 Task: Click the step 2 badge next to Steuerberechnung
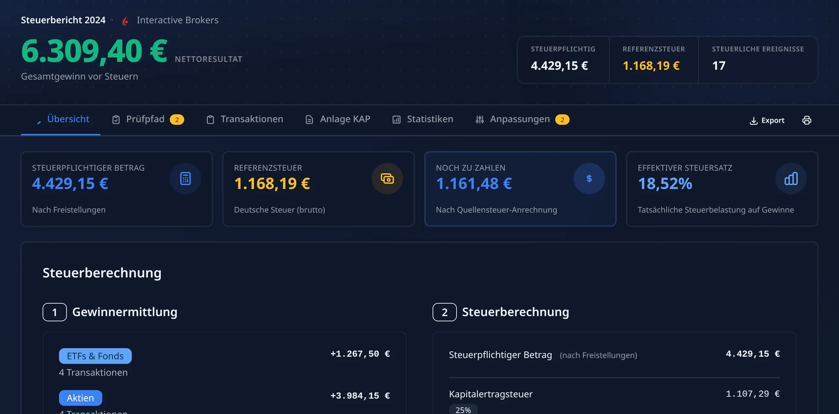tap(445, 312)
